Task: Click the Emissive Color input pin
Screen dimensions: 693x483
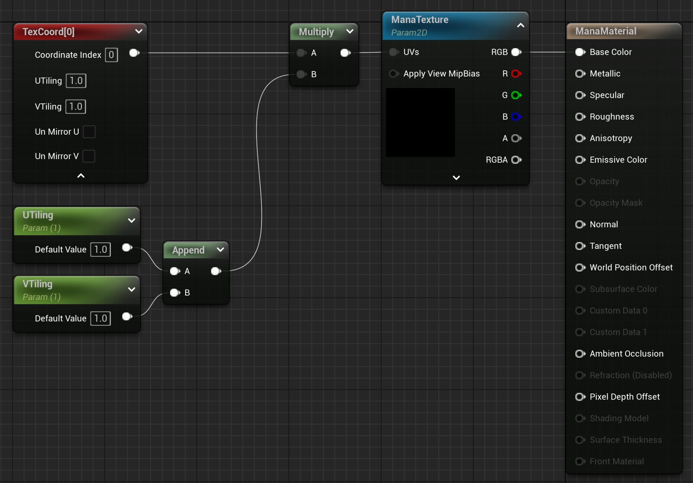Action: pyautogui.click(x=580, y=160)
